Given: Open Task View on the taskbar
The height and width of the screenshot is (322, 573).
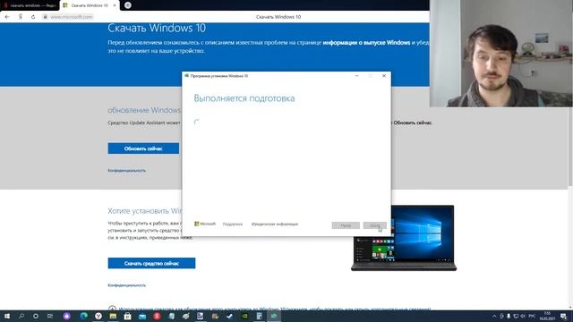Looking at the screenshot, I should coord(50,316).
